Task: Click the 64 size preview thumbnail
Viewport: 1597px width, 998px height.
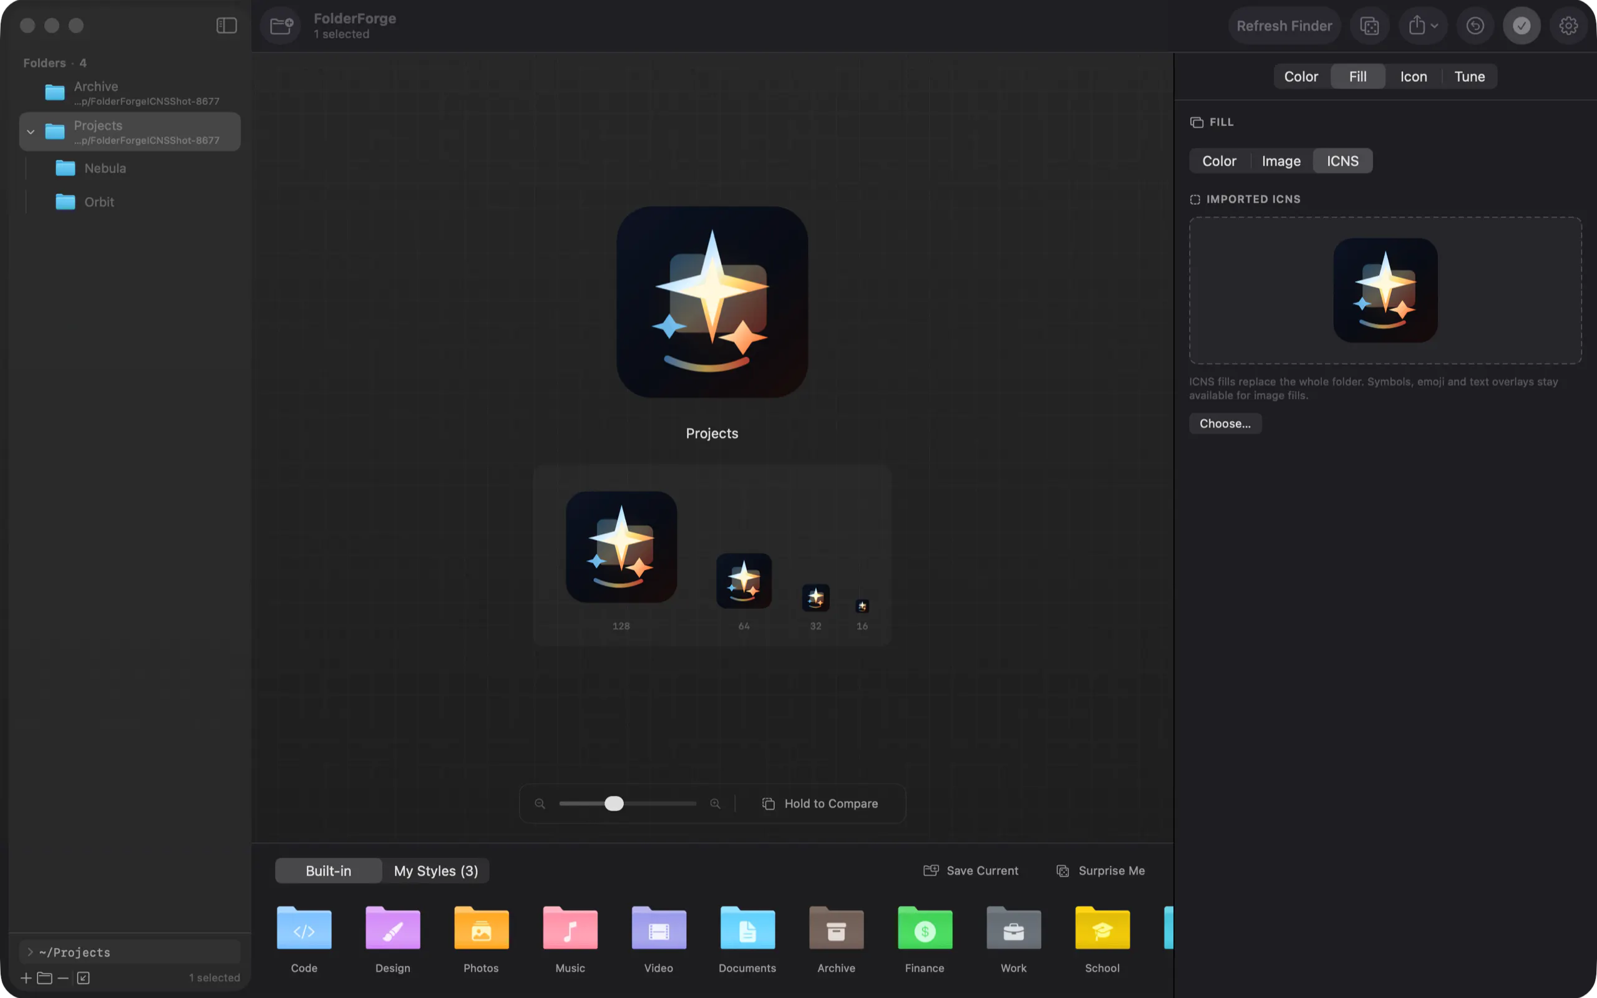Action: pos(744,581)
